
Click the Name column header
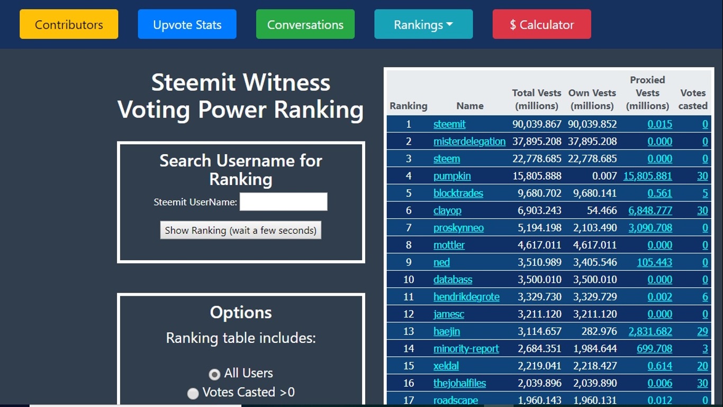(470, 105)
